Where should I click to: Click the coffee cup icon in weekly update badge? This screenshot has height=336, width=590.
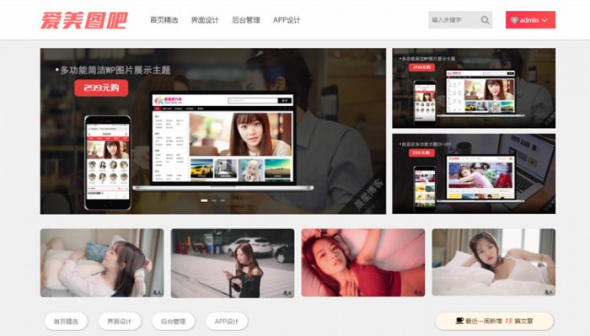pos(459,321)
